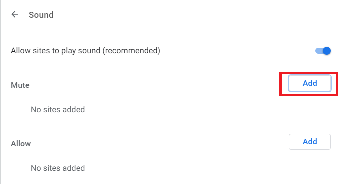The image size is (341, 184).
Task: Add a site to the Mute list
Action: (310, 83)
